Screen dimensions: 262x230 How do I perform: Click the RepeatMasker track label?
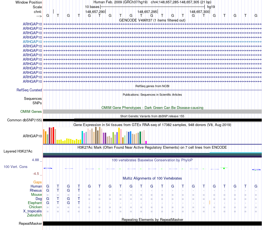(30, 223)
